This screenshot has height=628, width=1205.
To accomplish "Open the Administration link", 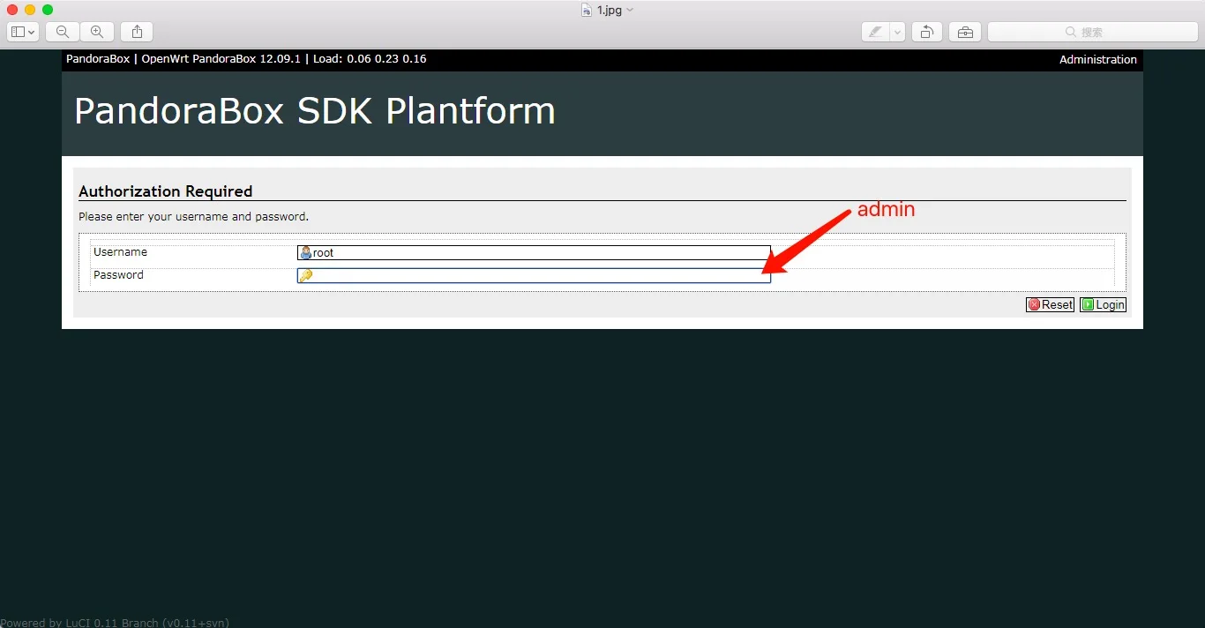I will coord(1098,60).
